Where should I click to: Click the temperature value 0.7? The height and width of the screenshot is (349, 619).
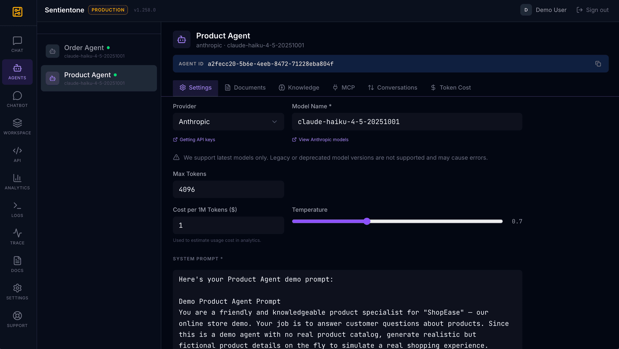(x=517, y=221)
